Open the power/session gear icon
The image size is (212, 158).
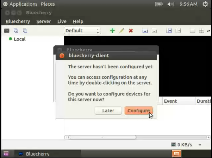click(205, 4)
